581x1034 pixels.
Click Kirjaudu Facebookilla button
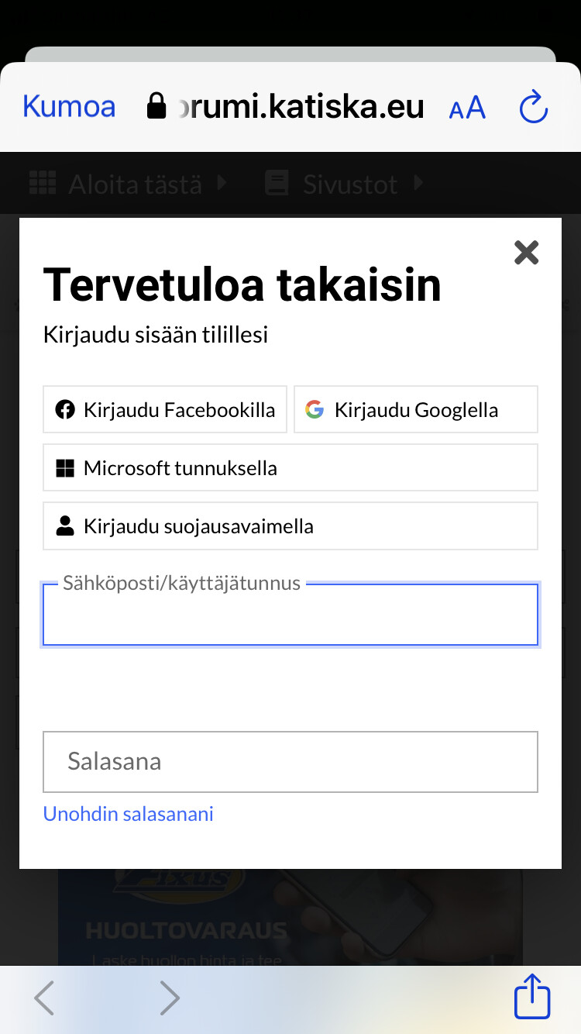click(165, 409)
